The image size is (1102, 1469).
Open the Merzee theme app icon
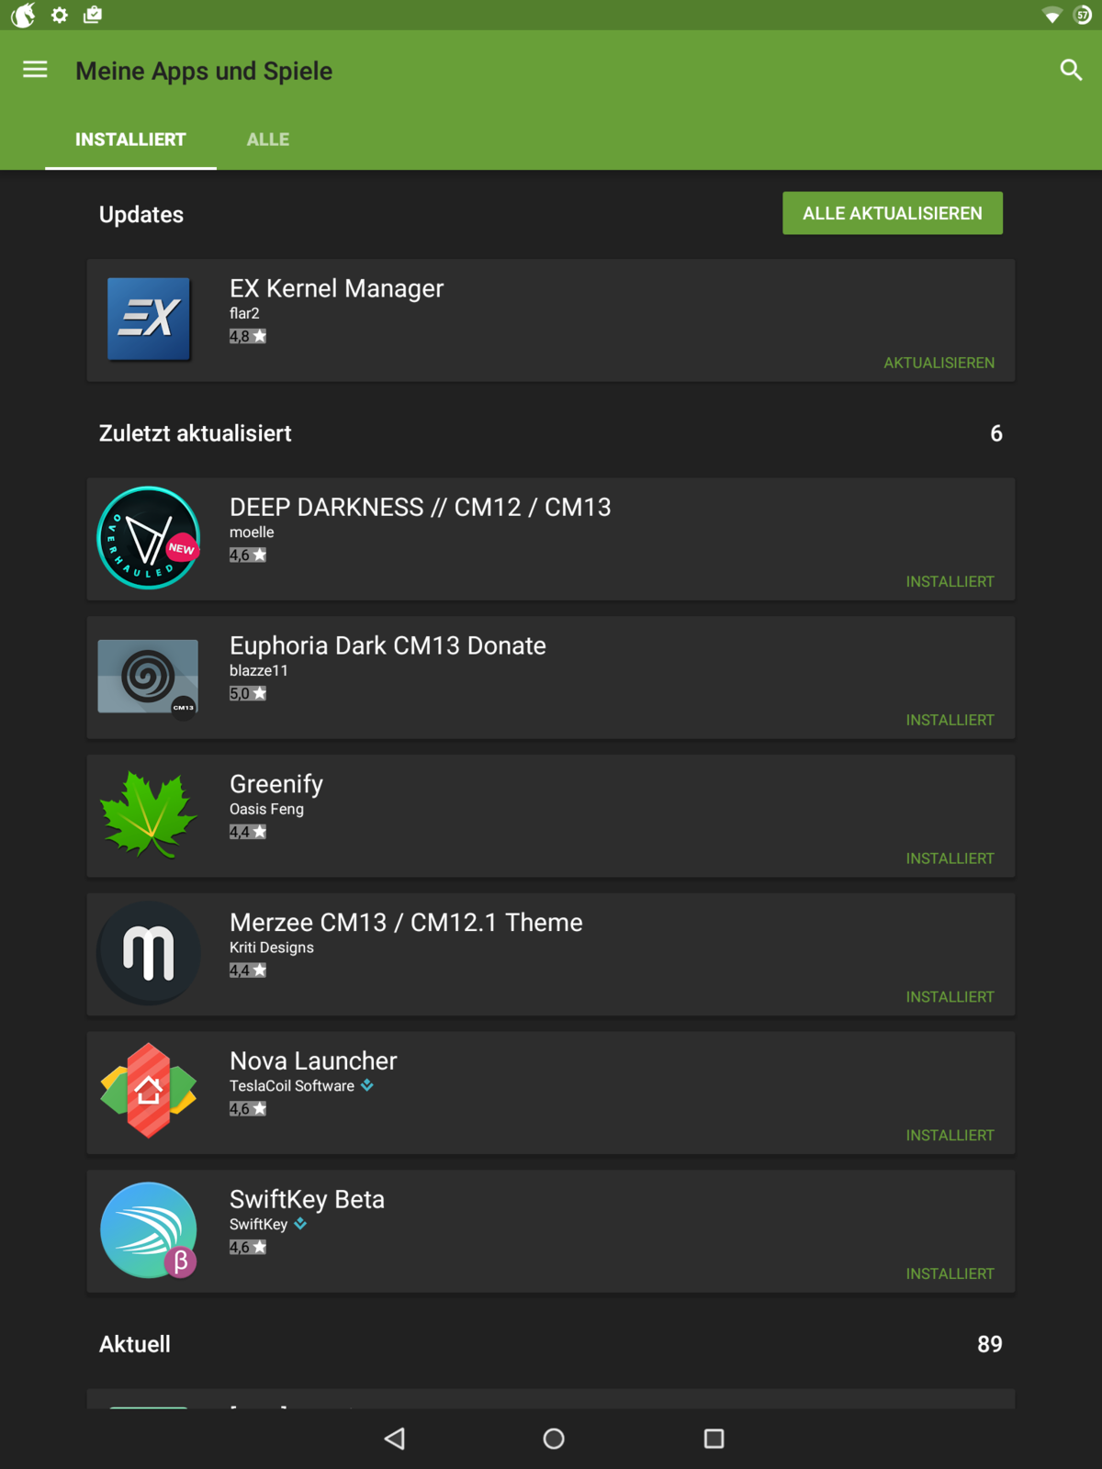[x=149, y=954]
